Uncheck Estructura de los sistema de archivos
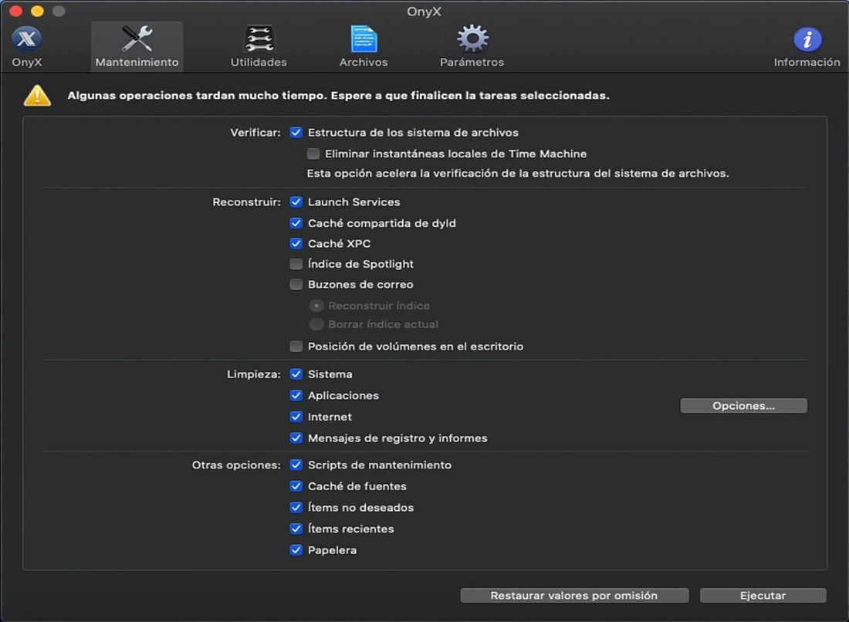The height and width of the screenshot is (622, 849). tap(296, 133)
